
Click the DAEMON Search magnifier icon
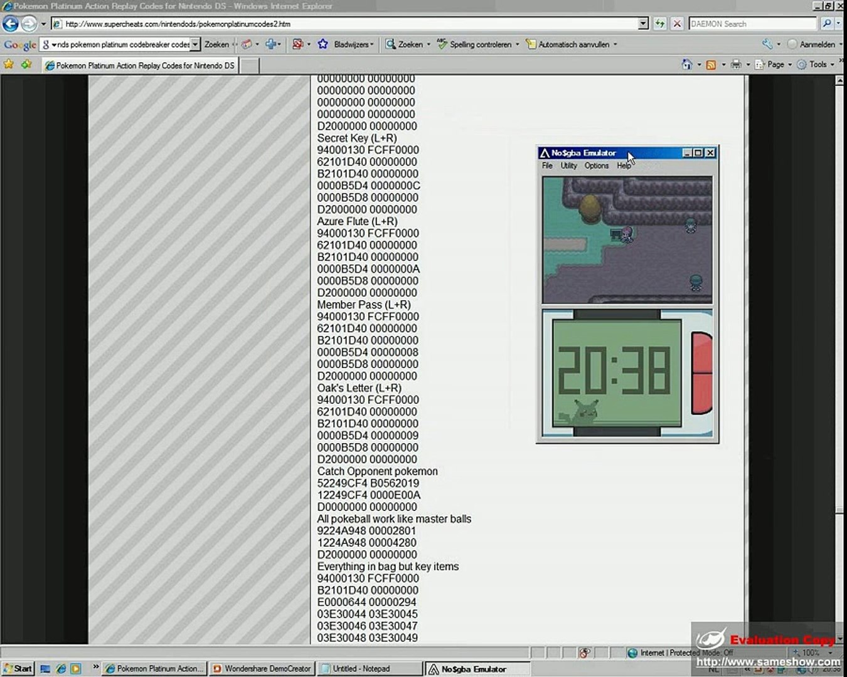click(826, 24)
